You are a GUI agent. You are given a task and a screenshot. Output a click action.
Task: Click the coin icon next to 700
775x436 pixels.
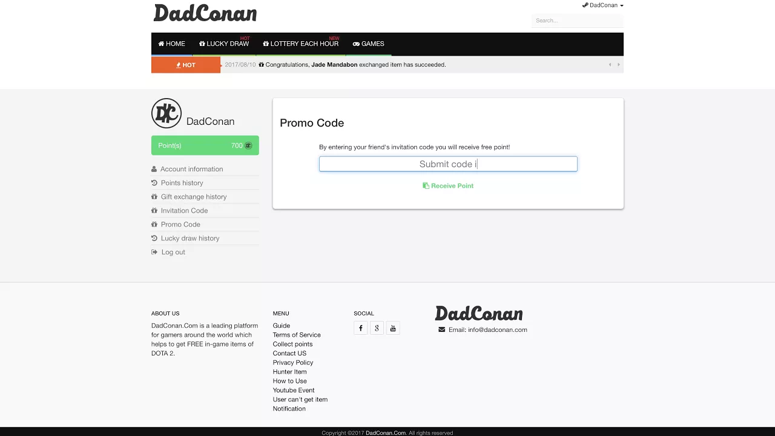coord(248,145)
